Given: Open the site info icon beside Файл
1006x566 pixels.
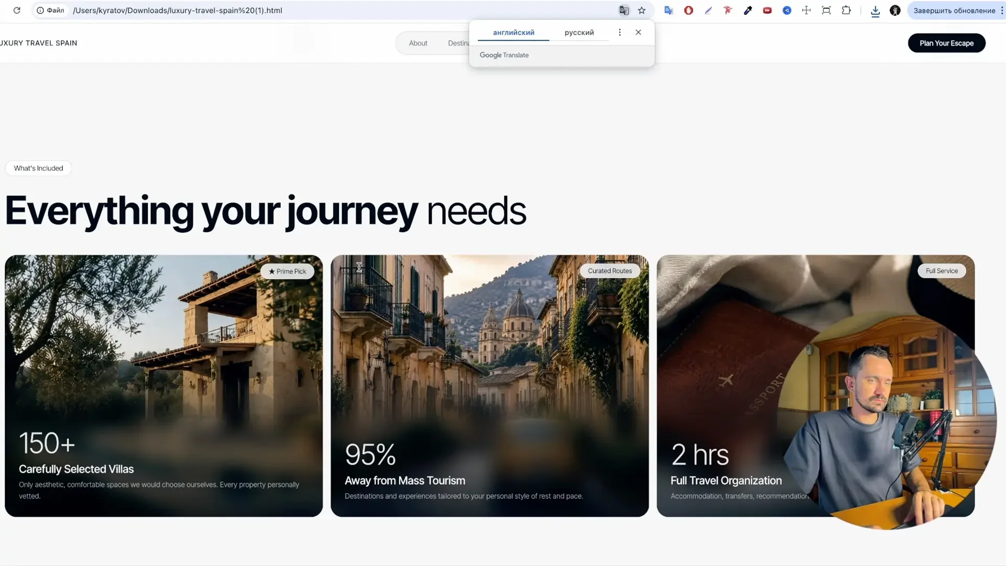Looking at the screenshot, I should pos(40,10).
